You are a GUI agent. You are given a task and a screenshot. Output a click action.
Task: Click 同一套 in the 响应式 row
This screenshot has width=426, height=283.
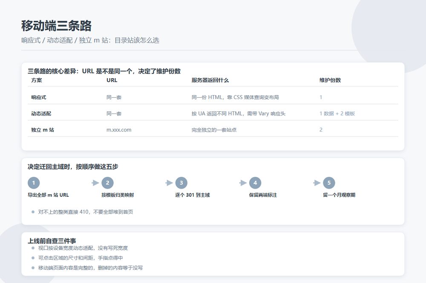point(114,97)
